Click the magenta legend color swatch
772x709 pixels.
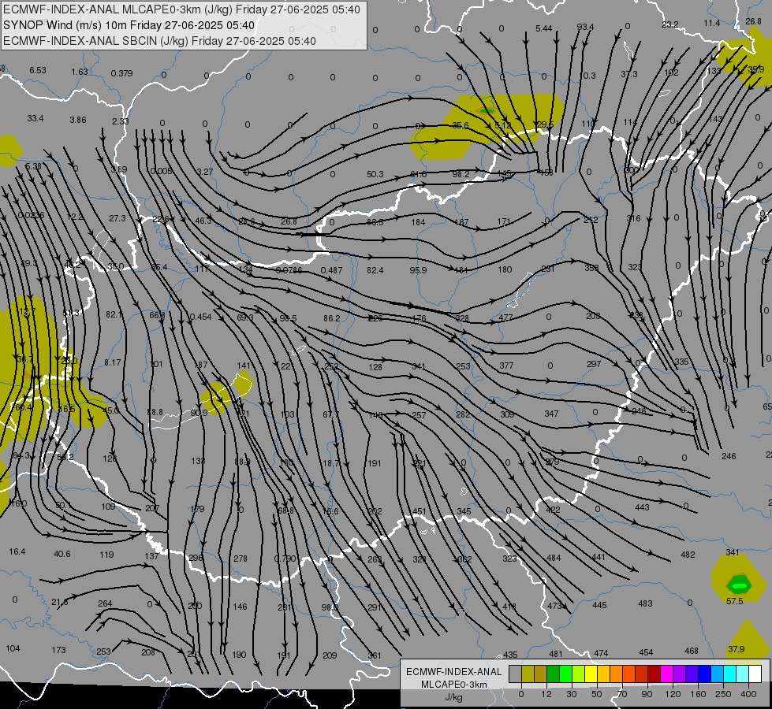tap(666, 674)
